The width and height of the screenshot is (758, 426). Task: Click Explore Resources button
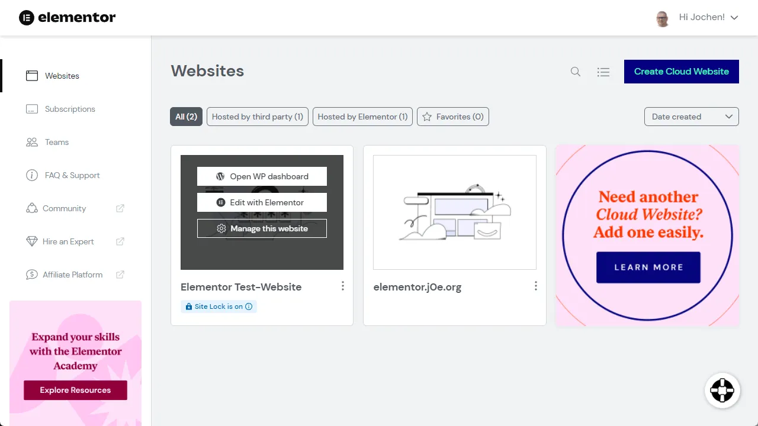pos(75,390)
